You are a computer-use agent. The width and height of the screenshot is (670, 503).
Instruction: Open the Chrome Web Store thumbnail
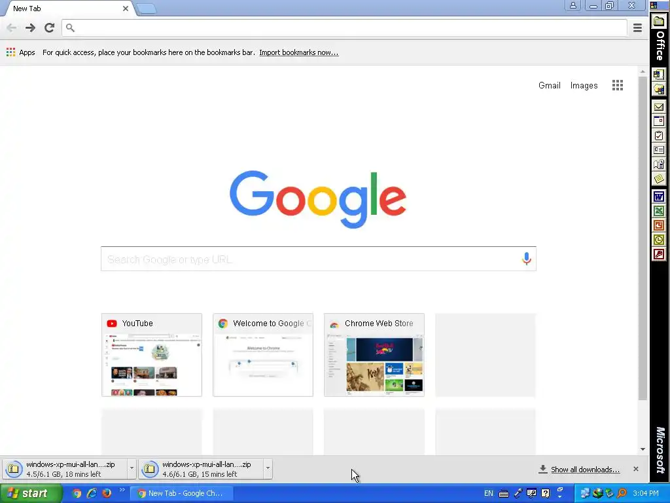[x=374, y=355]
